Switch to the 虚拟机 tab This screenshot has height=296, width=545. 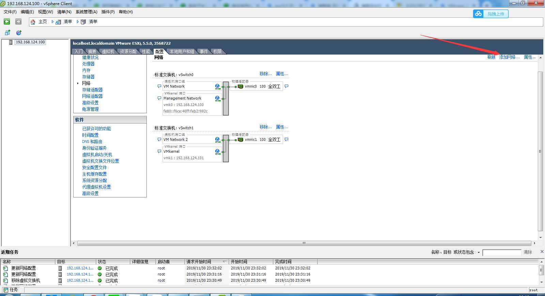point(108,51)
